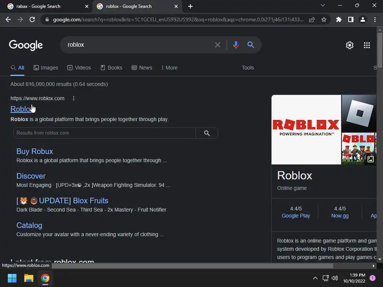Click the horizontal scrollbar thumb

193,266
